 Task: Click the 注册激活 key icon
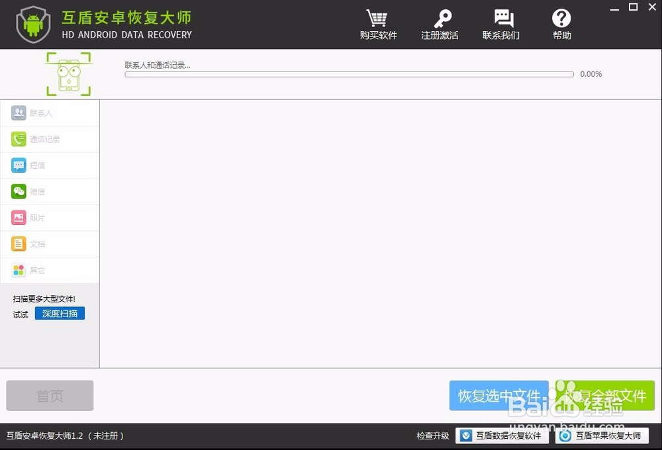[440, 19]
